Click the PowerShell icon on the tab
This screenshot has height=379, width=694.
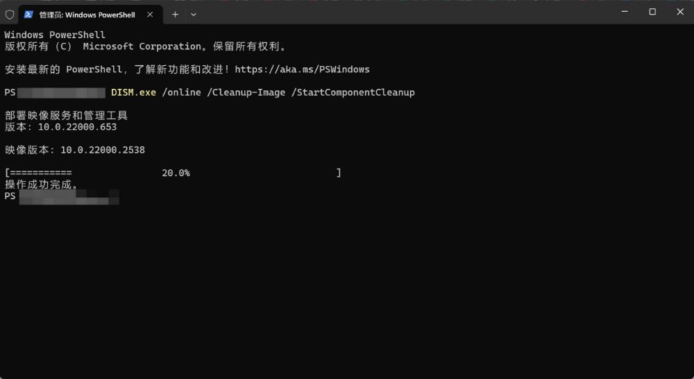click(x=28, y=14)
